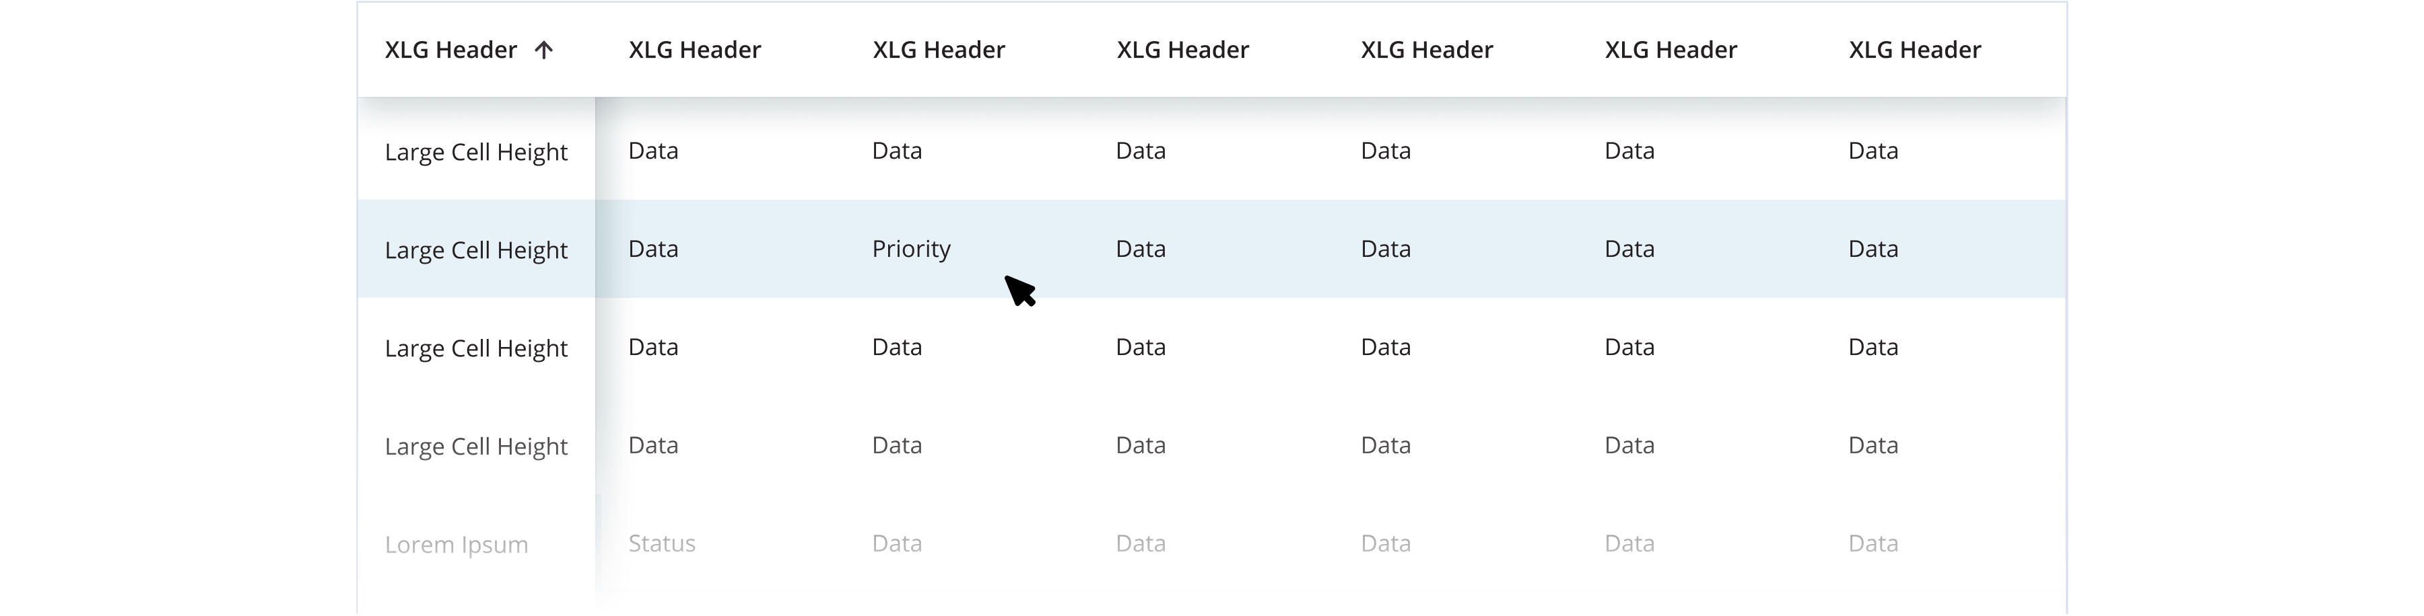Click the XLG Header above the Priority column

[x=938, y=51]
